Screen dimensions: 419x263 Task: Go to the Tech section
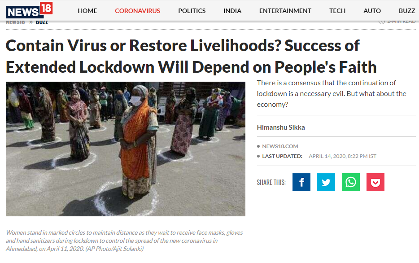pos(337,11)
